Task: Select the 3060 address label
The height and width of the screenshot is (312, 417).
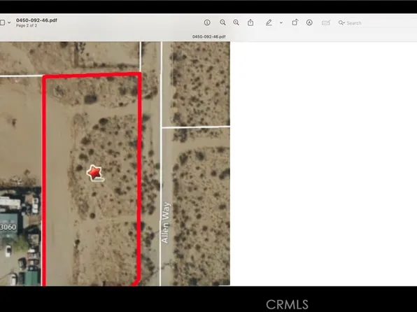Action: tap(8, 227)
